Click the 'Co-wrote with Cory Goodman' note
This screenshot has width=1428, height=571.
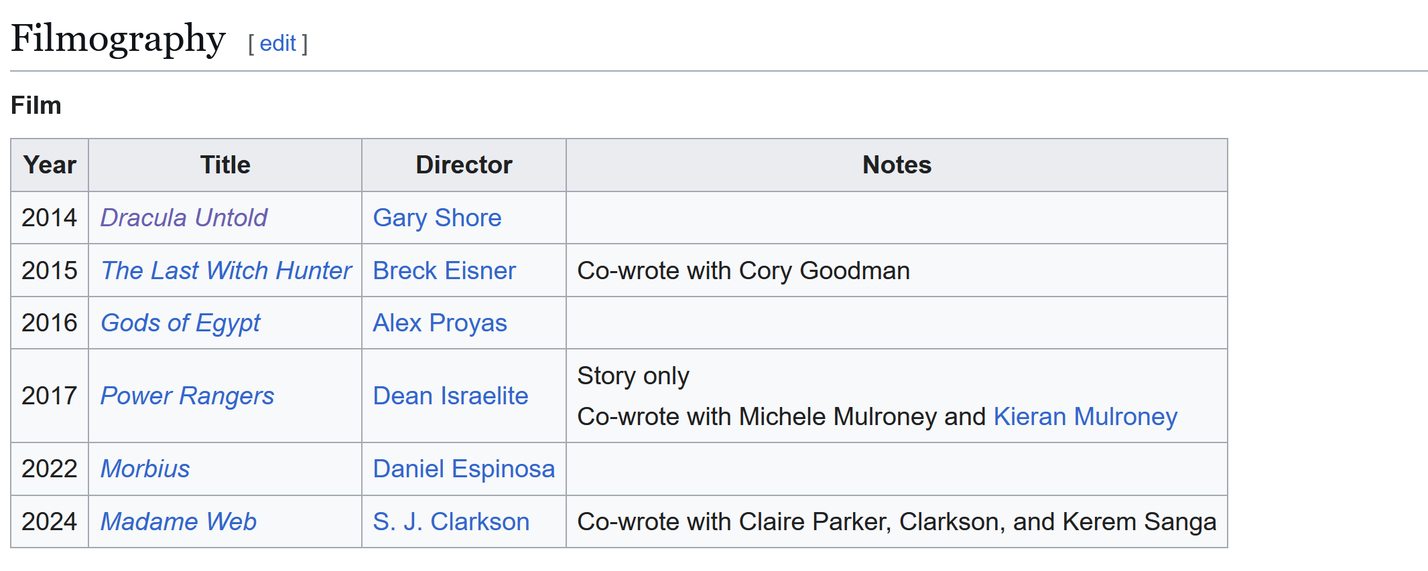743,270
